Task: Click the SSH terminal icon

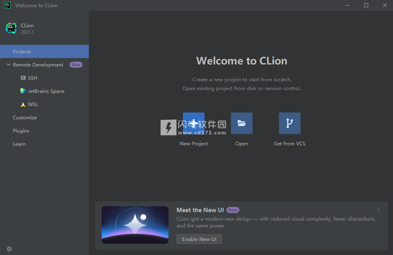Action: 23,78
